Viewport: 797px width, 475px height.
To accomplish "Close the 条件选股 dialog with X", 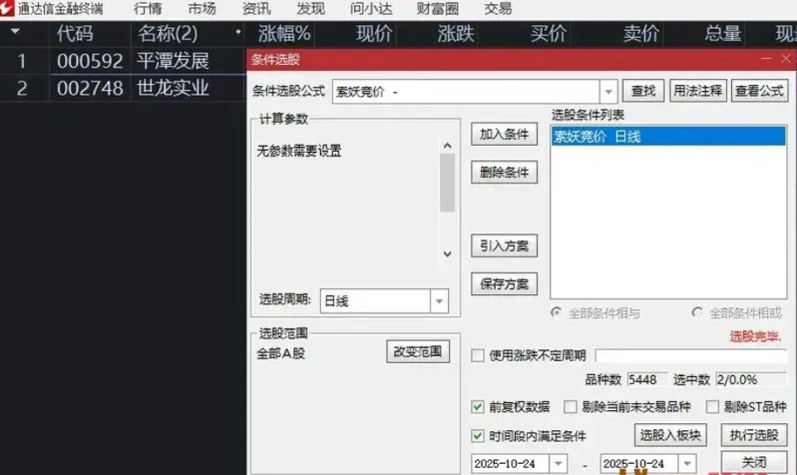I will pos(786,58).
